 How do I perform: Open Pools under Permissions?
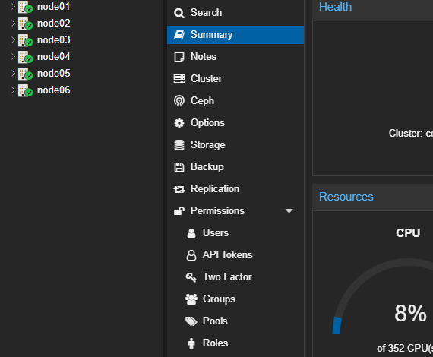235,321
